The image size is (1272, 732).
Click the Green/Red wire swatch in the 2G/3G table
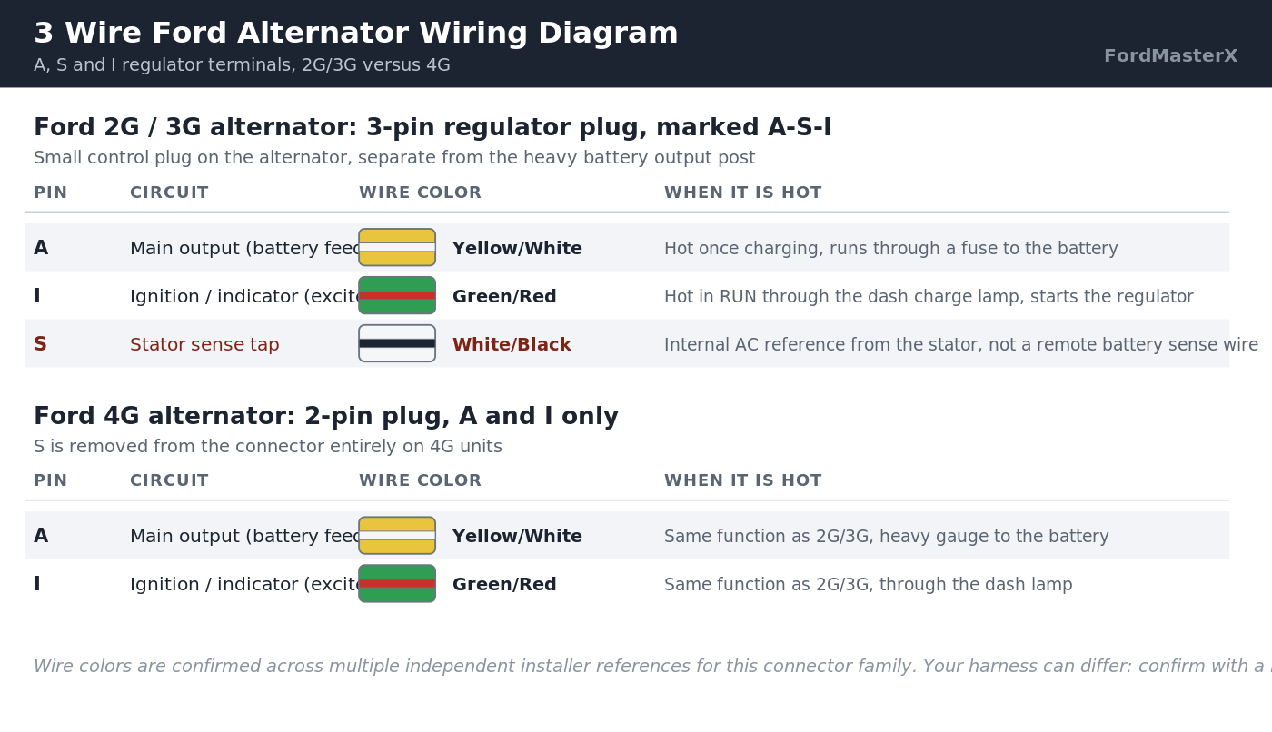(x=397, y=295)
